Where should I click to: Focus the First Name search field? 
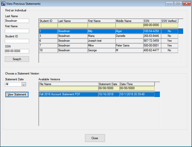(17, 31)
